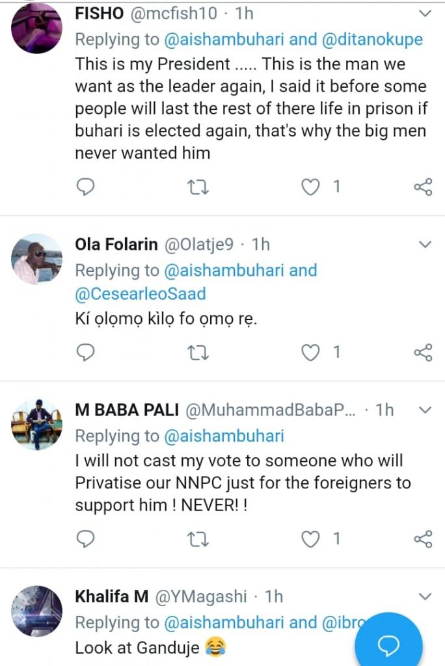Open the @ditanokupe profile mention
Viewport: 445px width, 666px height.
pos(373,39)
